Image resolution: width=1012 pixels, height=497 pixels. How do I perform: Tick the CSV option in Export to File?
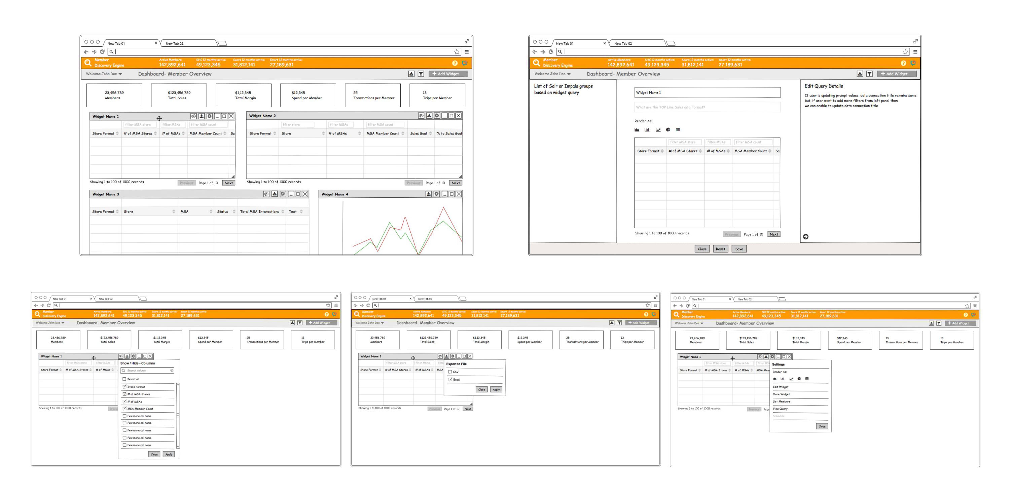pyautogui.click(x=450, y=372)
